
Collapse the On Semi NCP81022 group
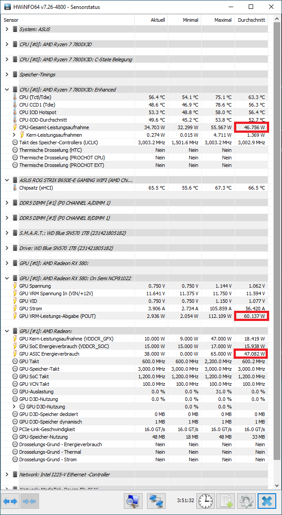click(x=7, y=278)
